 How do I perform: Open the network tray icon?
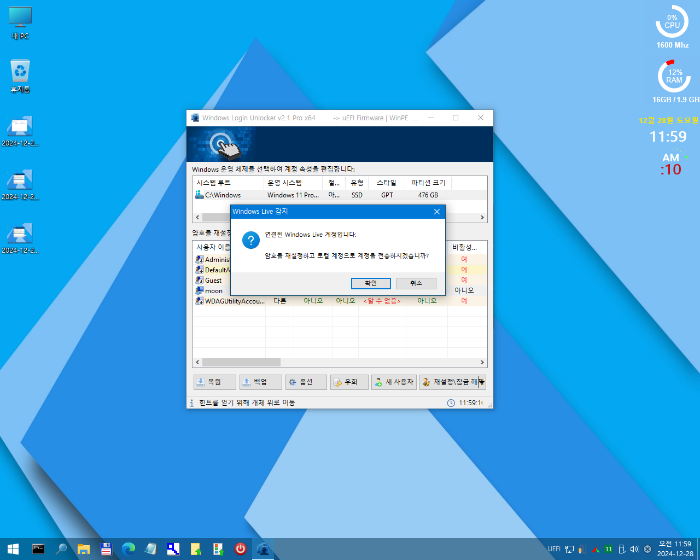point(569,549)
